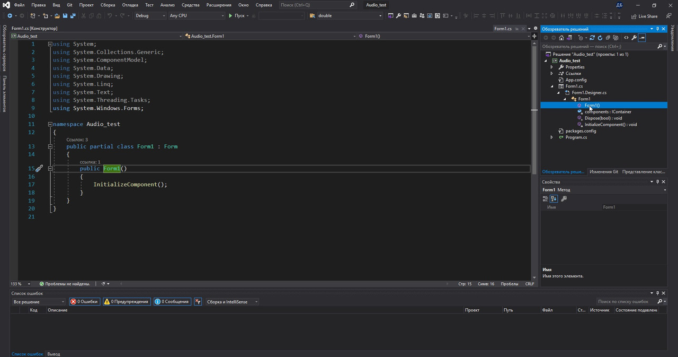Click the Save All icon in toolbar

tap(73, 15)
